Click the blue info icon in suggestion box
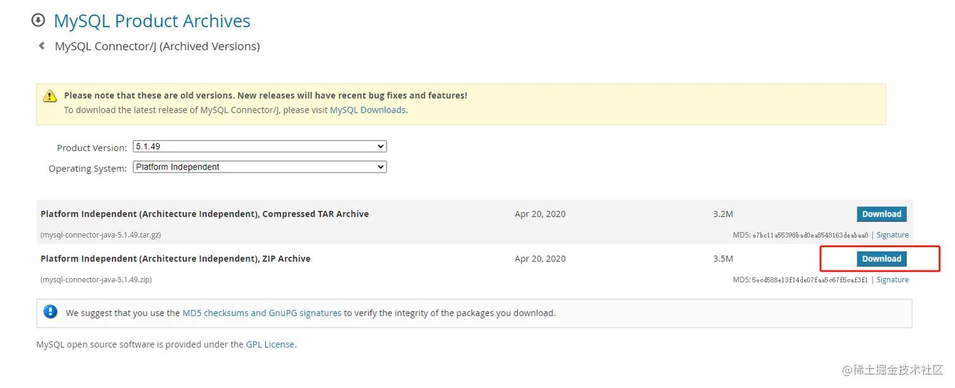Image resolution: width=955 pixels, height=388 pixels. point(51,312)
